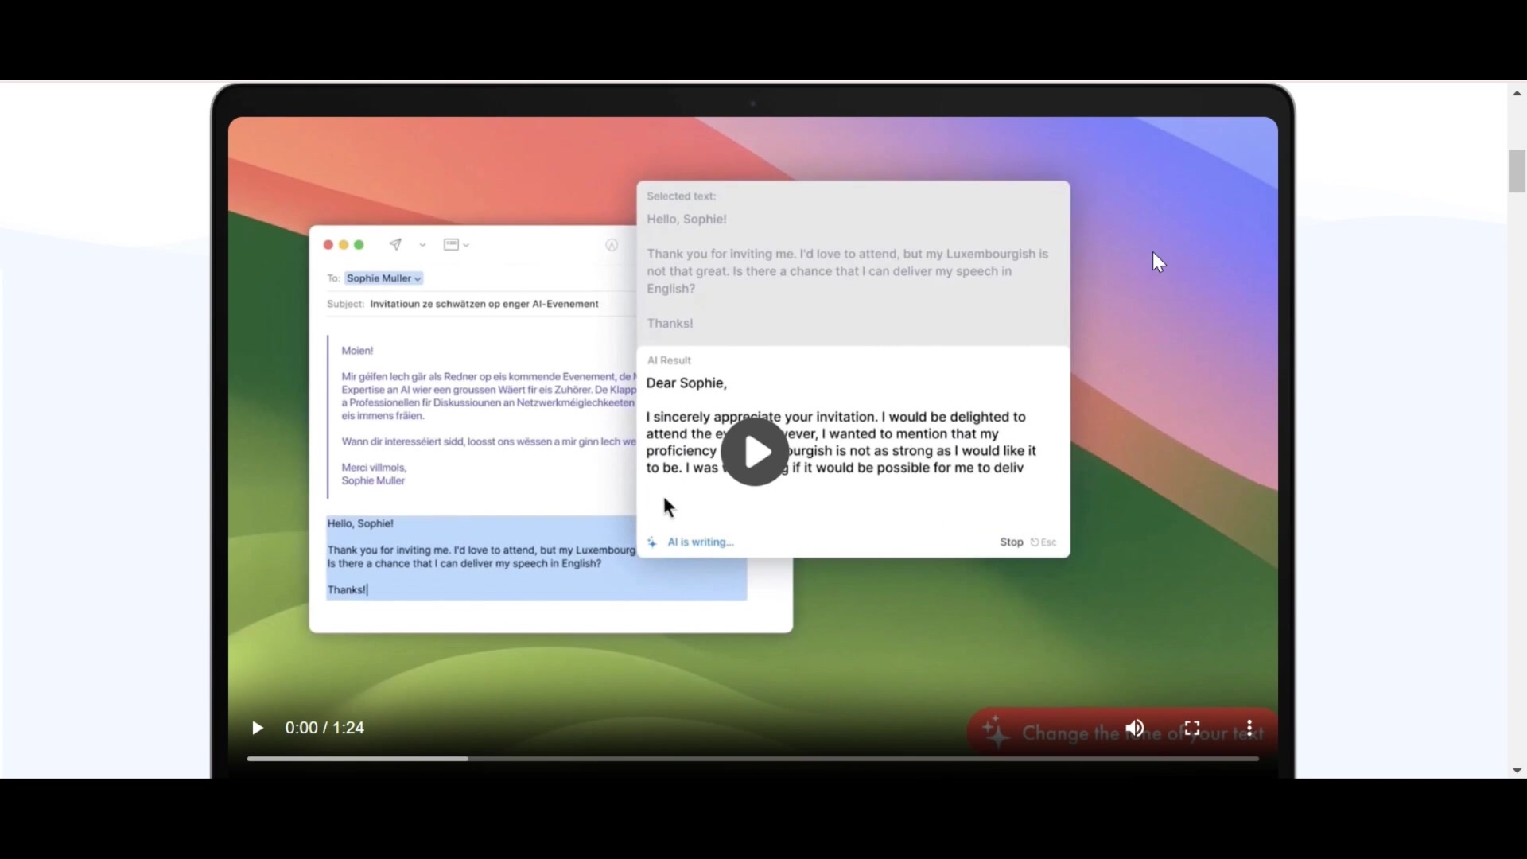Click the red close dot of mail window
The height and width of the screenshot is (859, 1527).
[x=328, y=245]
